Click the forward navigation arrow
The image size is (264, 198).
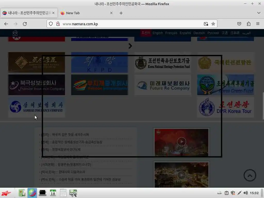[x=15, y=24]
